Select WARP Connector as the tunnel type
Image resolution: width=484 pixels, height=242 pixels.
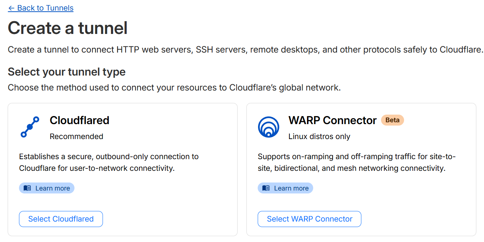[309, 219]
